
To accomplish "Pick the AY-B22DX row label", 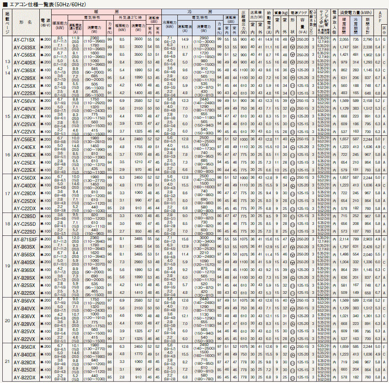I will (x=24, y=378).
